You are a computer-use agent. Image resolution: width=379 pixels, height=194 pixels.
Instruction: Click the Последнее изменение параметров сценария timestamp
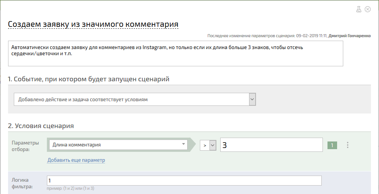[268, 36]
